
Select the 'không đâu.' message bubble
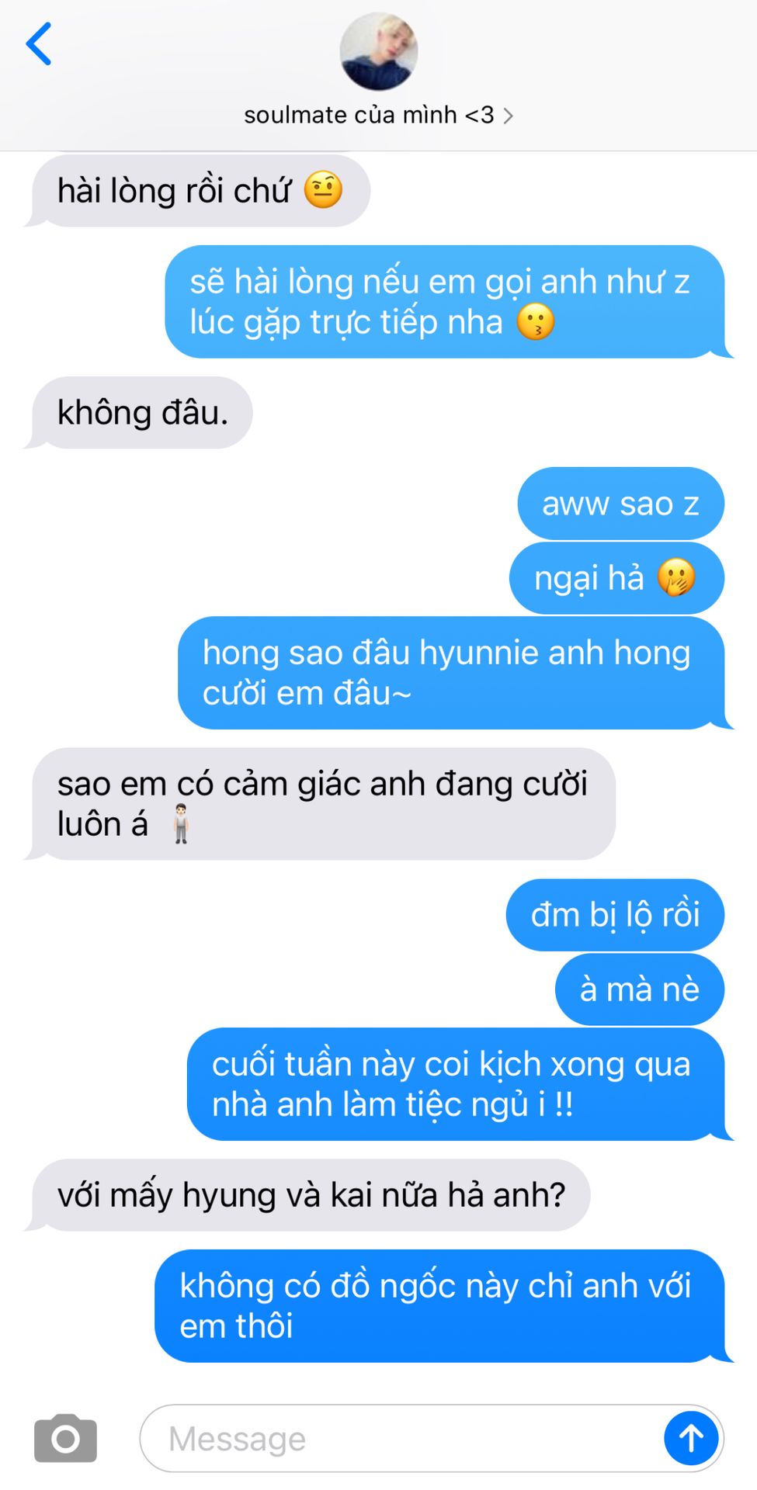tap(142, 412)
